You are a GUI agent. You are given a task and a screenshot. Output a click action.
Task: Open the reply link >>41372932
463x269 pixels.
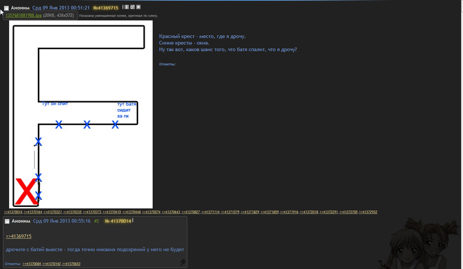[x=368, y=212]
